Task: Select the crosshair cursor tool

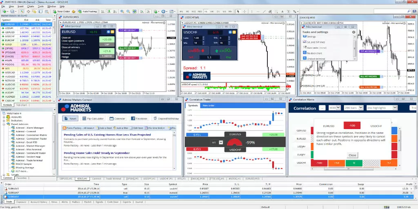Action: (x=245, y=11)
